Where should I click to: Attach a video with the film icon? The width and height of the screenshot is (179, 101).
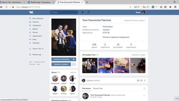click(142, 81)
